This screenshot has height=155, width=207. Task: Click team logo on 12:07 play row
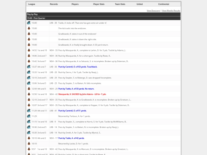coord(29,105)
